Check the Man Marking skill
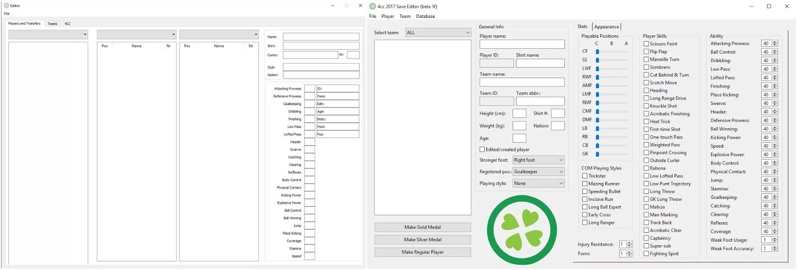797x270 pixels. click(x=646, y=215)
